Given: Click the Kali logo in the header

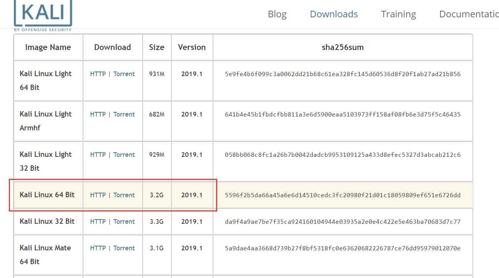Looking at the screenshot, I should 43,15.
